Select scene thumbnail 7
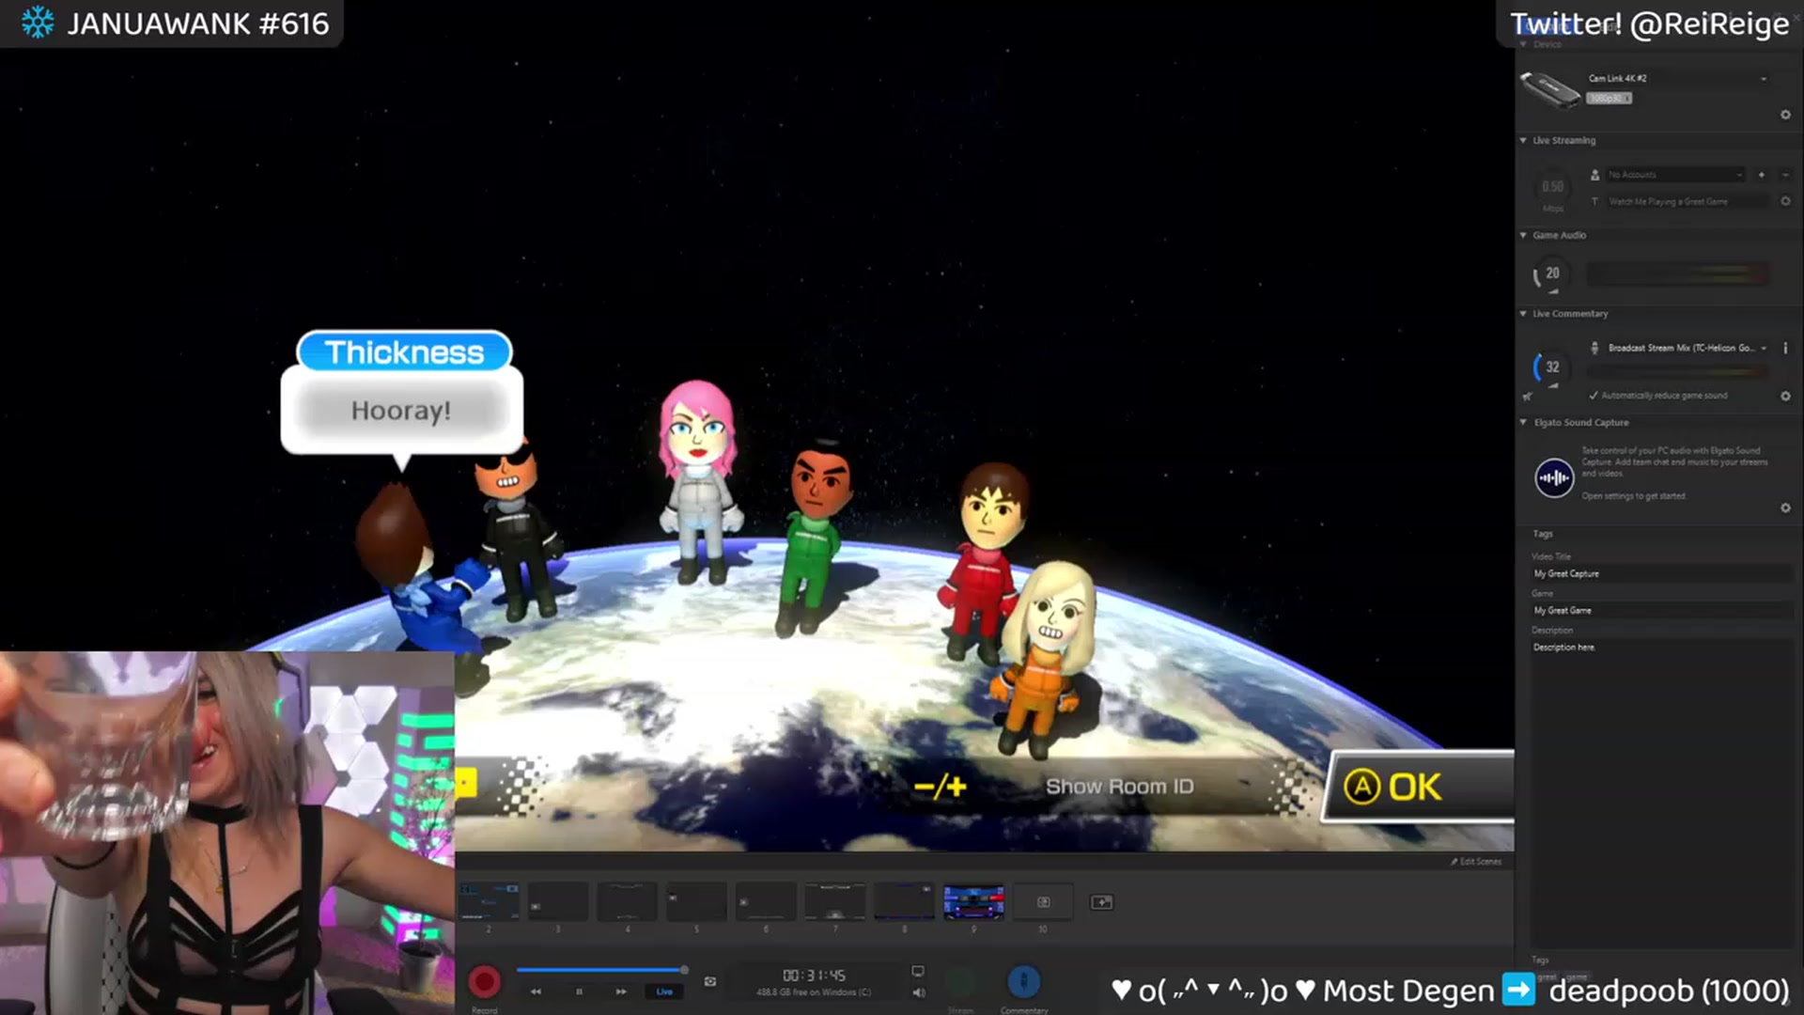 pos(835,901)
